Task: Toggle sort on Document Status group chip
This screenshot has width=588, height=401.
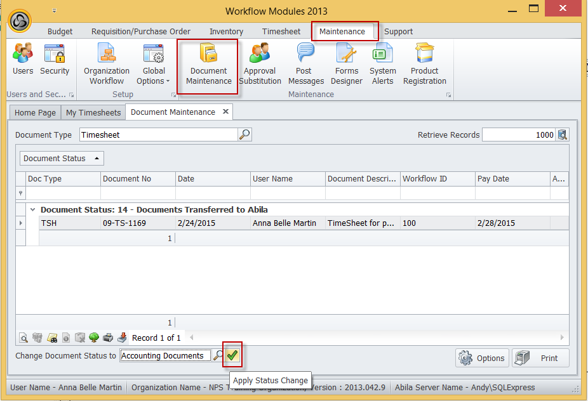Action: pos(62,159)
